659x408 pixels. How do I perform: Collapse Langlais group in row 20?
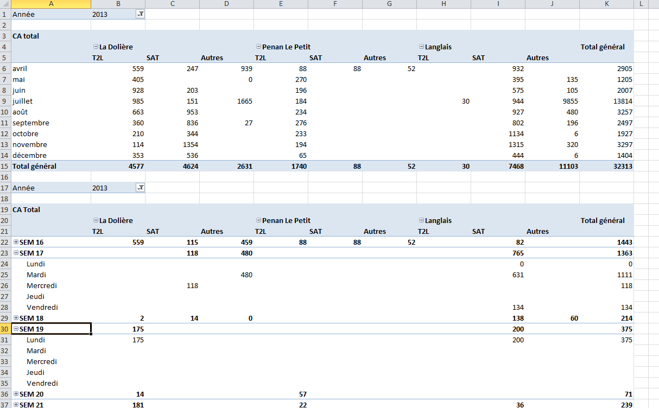[421, 221]
